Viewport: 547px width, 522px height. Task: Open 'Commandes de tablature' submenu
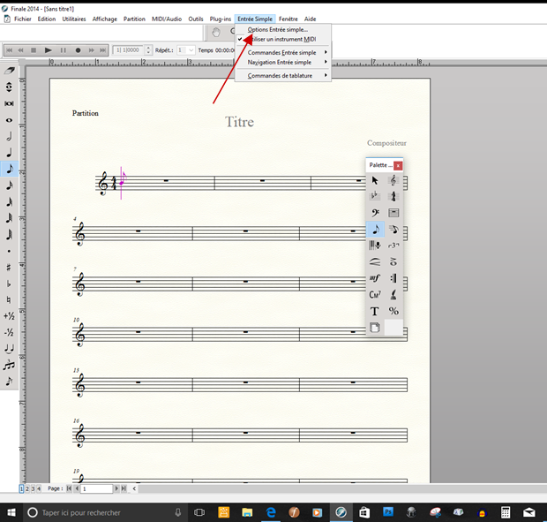point(281,76)
